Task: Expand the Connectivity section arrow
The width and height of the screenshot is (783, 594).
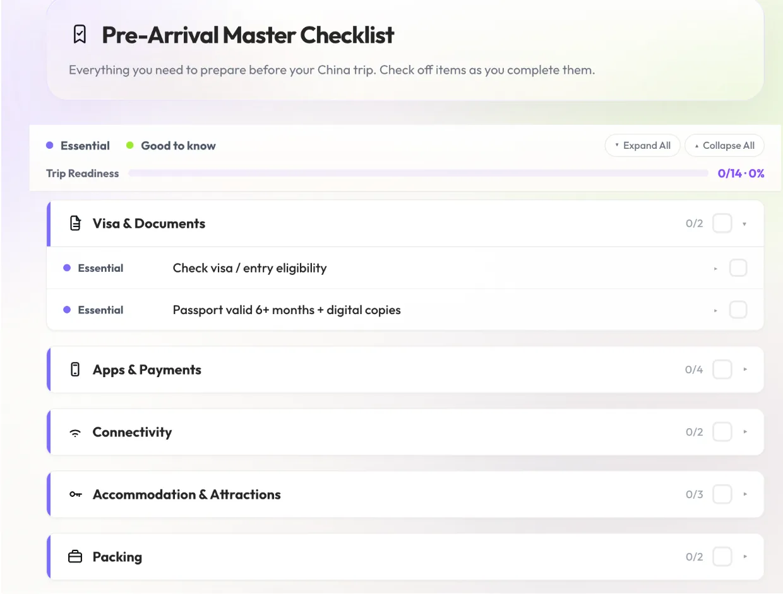Action: (x=745, y=432)
